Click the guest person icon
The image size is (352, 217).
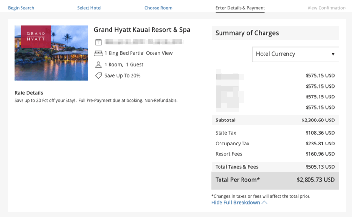pyautogui.click(x=98, y=65)
